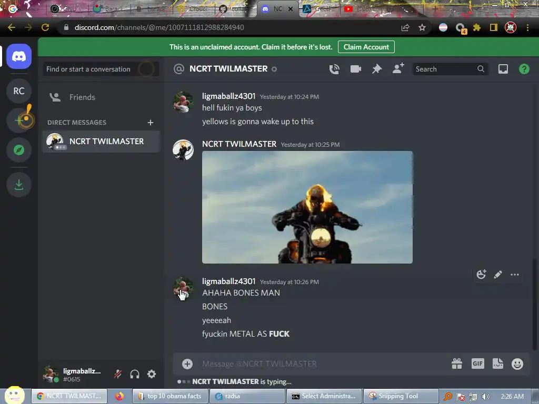Image resolution: width=539 pixels, height=404 pixels.
Task: Click the Add a Server plus icon
Action: pos(19,120)
